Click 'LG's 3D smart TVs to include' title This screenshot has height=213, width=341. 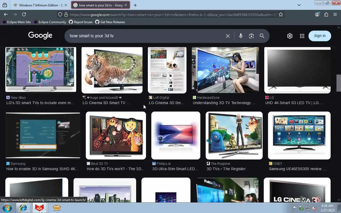click(x=40, y=103)
